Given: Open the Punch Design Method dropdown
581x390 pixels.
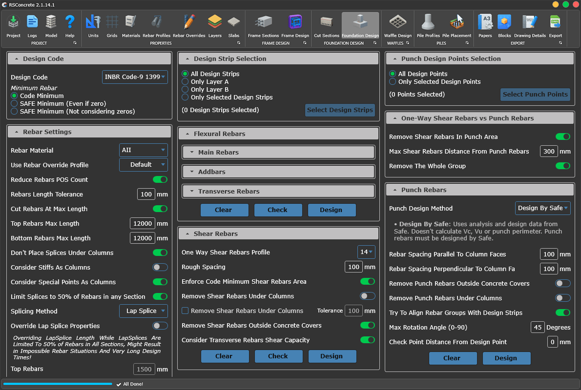Looking at the screenshot, I should pyautogui.click(x=543, y=208).
